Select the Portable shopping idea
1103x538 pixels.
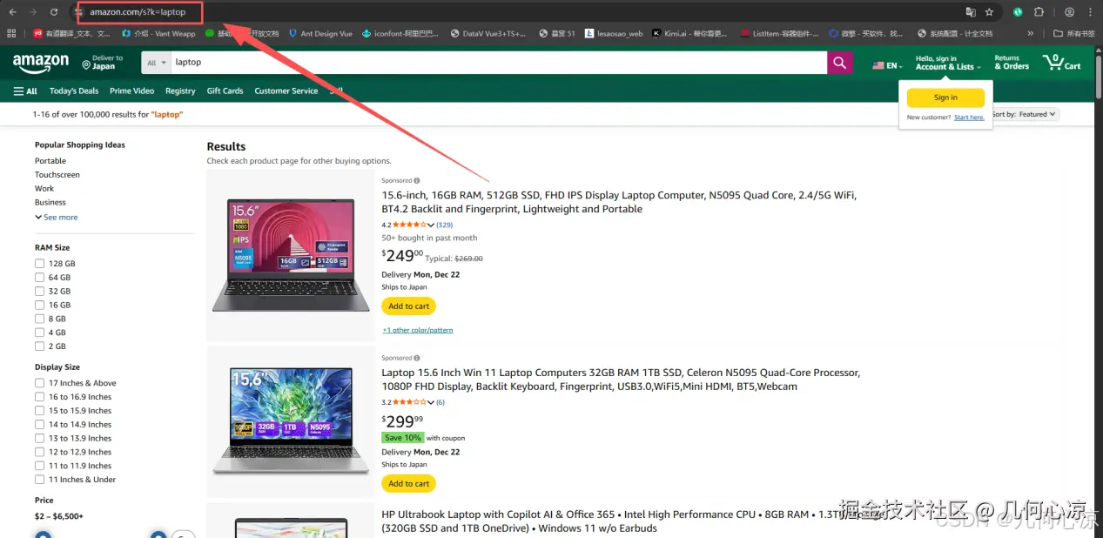point(50,161)
